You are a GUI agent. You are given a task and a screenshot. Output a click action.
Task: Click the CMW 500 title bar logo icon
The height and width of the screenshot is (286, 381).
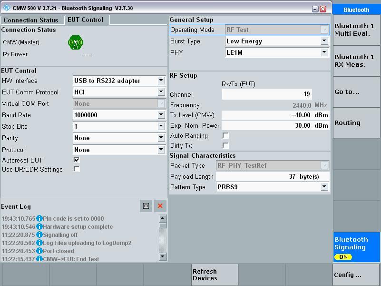(x=6, y=8)
